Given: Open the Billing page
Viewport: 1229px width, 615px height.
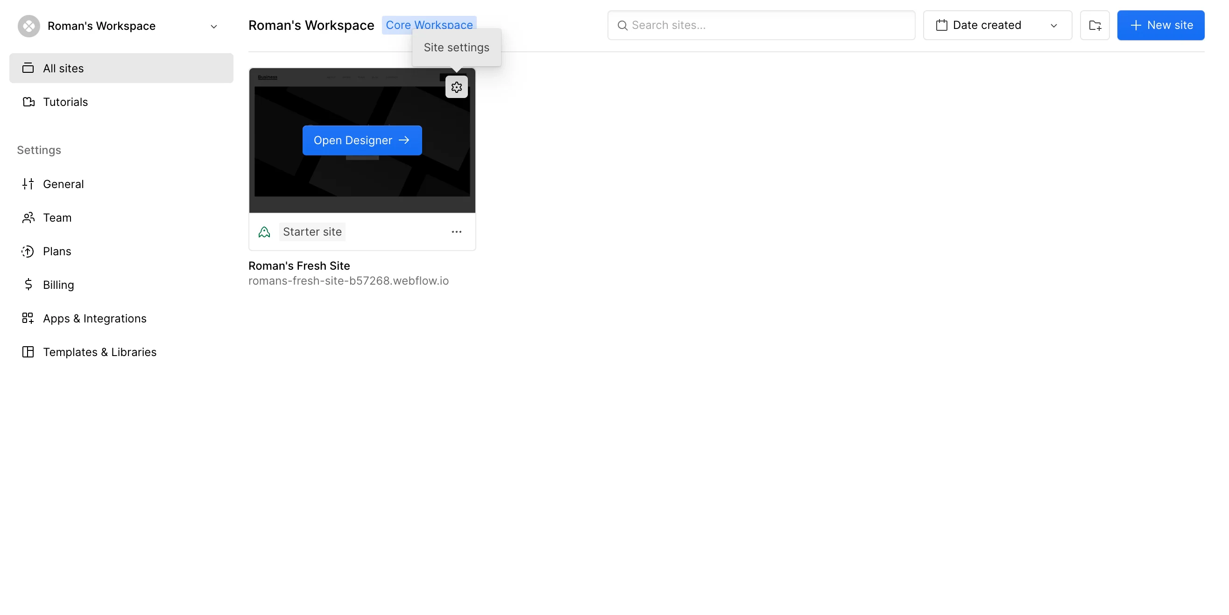Looking at the screenshot, I should click(121, 285).
